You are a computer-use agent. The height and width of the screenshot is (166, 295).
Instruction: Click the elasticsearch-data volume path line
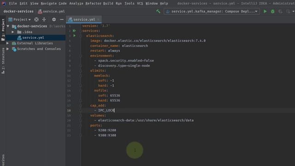click(146, 120)
